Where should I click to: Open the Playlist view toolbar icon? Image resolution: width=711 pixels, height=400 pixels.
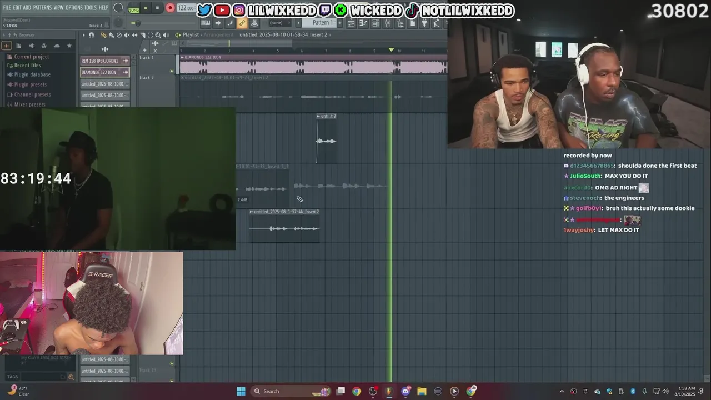click(351, 23)
